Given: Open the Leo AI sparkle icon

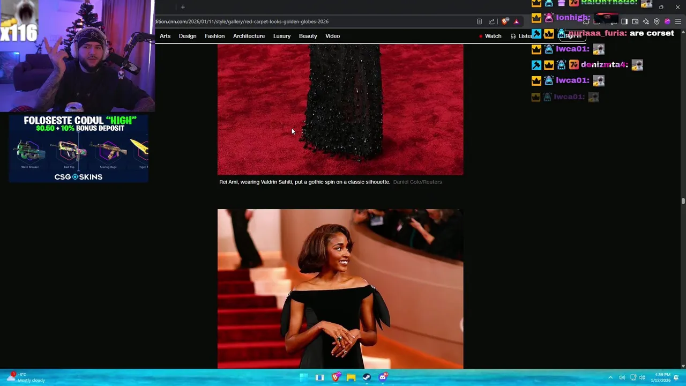Looking at the screenshot, I should coord(646,21).
